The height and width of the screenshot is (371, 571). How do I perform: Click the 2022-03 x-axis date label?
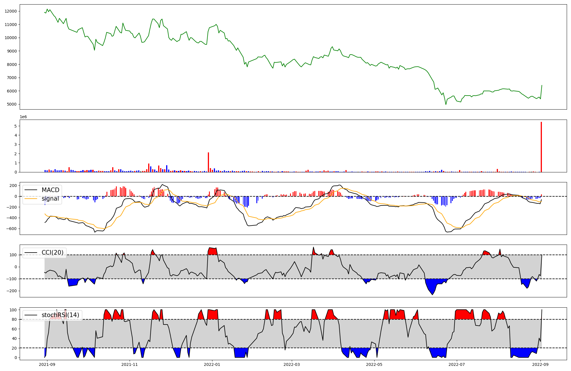pyautogui.click(x=292, y=364)
